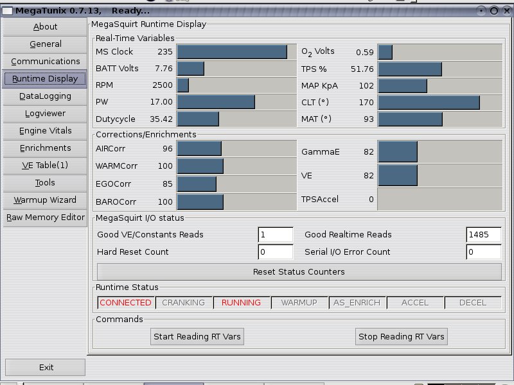The image size is (514, 385).
Task: Click the DECEL status indicator
Action: (473, 303)
